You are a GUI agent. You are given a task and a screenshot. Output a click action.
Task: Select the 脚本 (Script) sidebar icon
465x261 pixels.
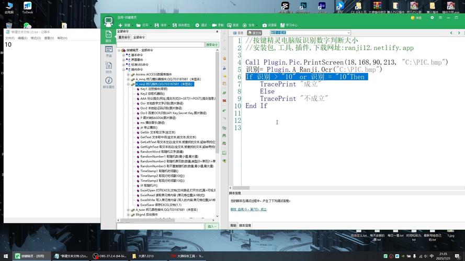[x=109, y=36]
